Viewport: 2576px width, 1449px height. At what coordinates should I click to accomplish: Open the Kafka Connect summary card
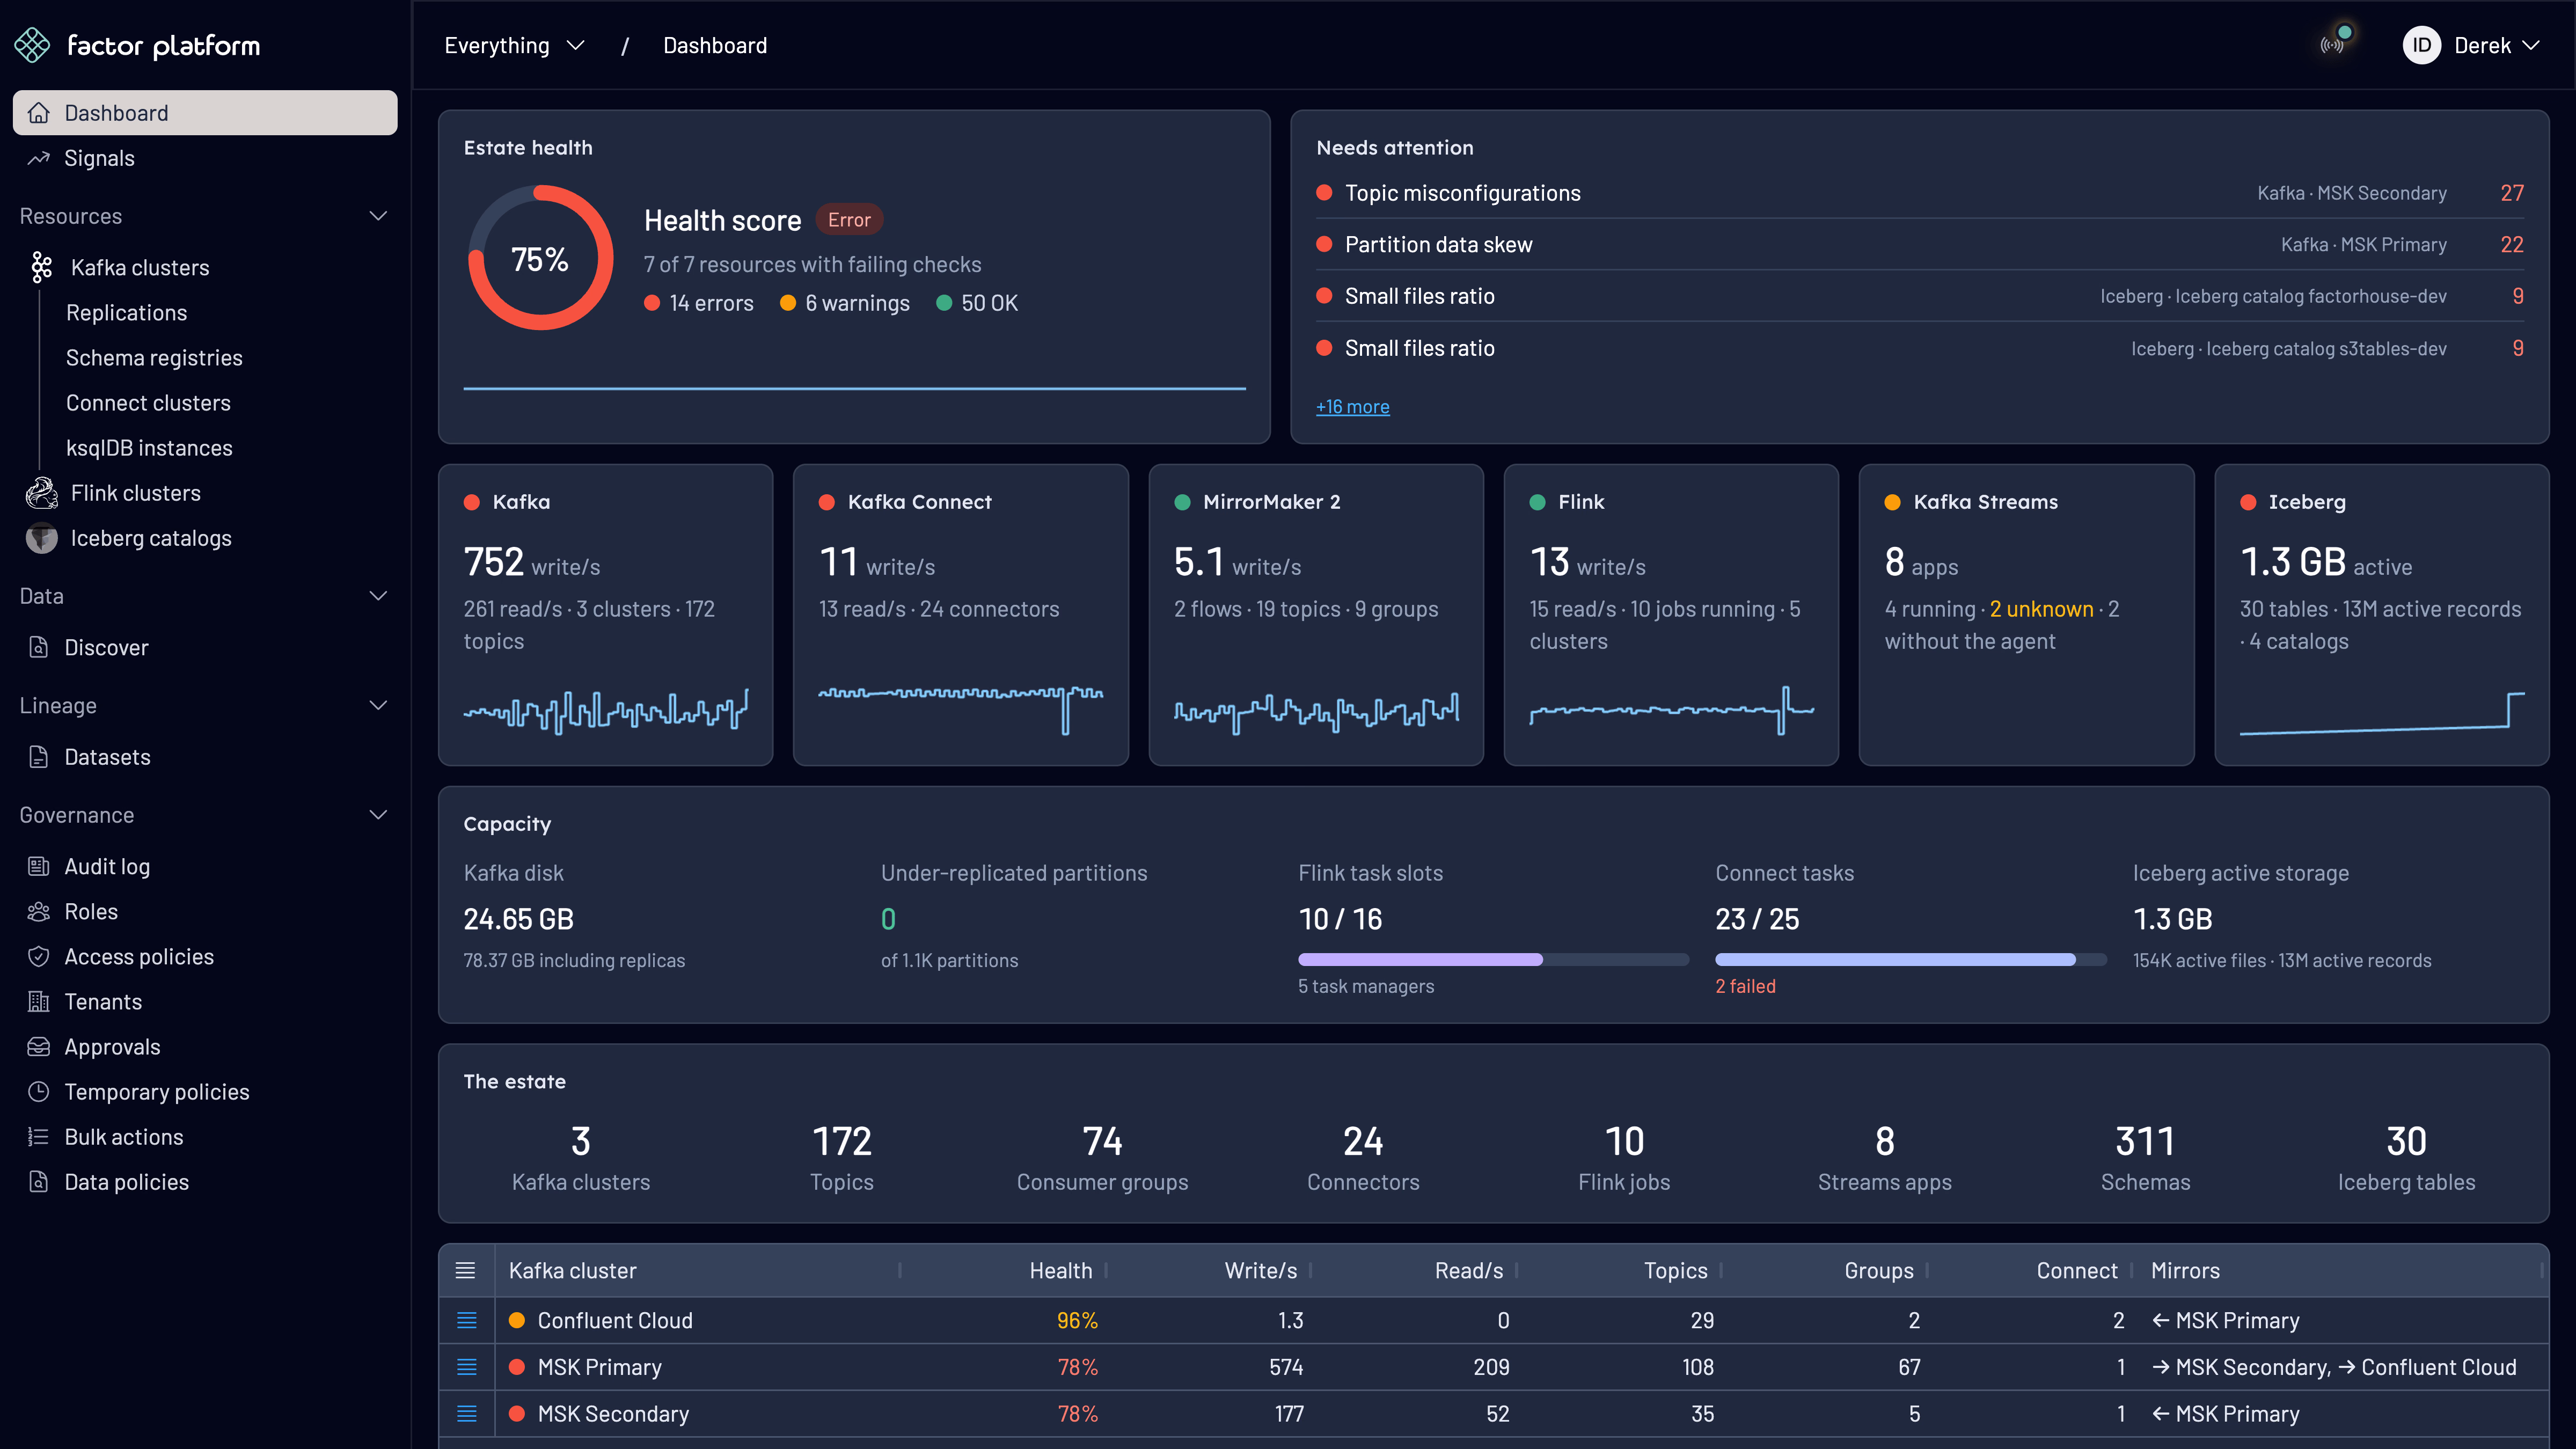[960, 615]
